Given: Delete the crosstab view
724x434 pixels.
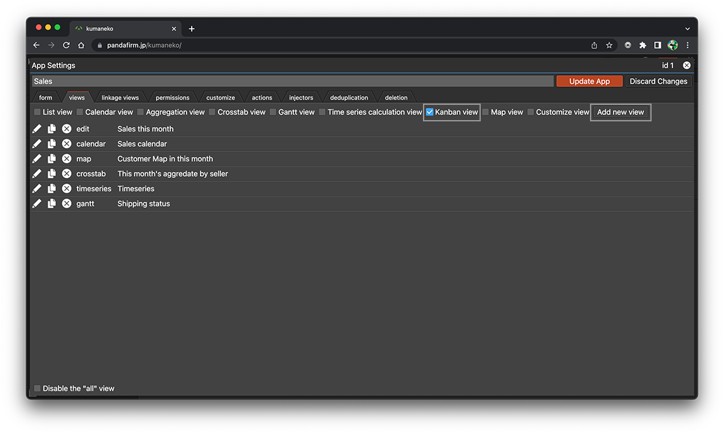Looking at the screenshot, I should pyautogui.click(x=67, y=173).
